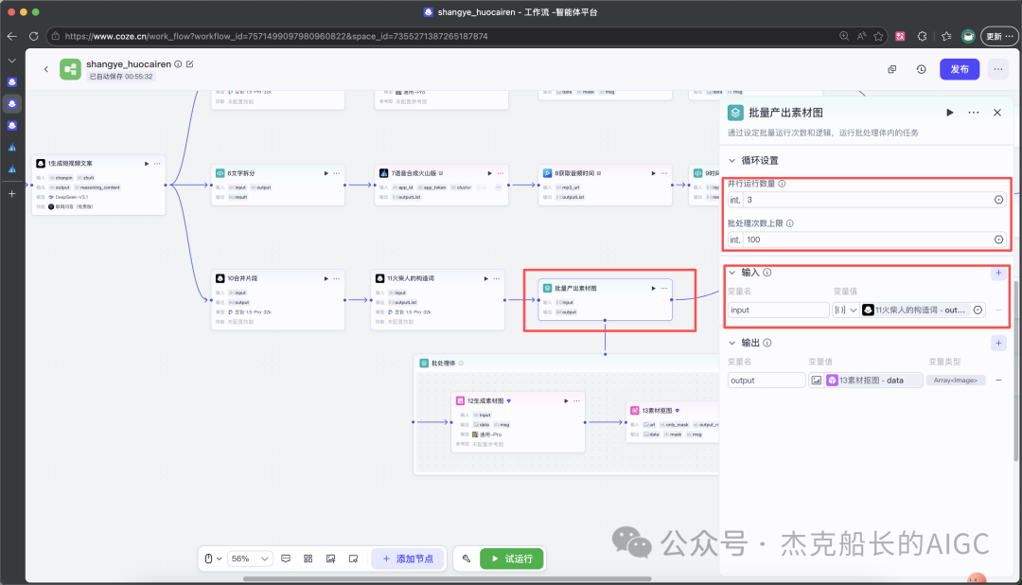The width and height of the screenshot is (1022, 585).
Task: Open the 56% zoom level dropdown
Action: click(250, 558)
